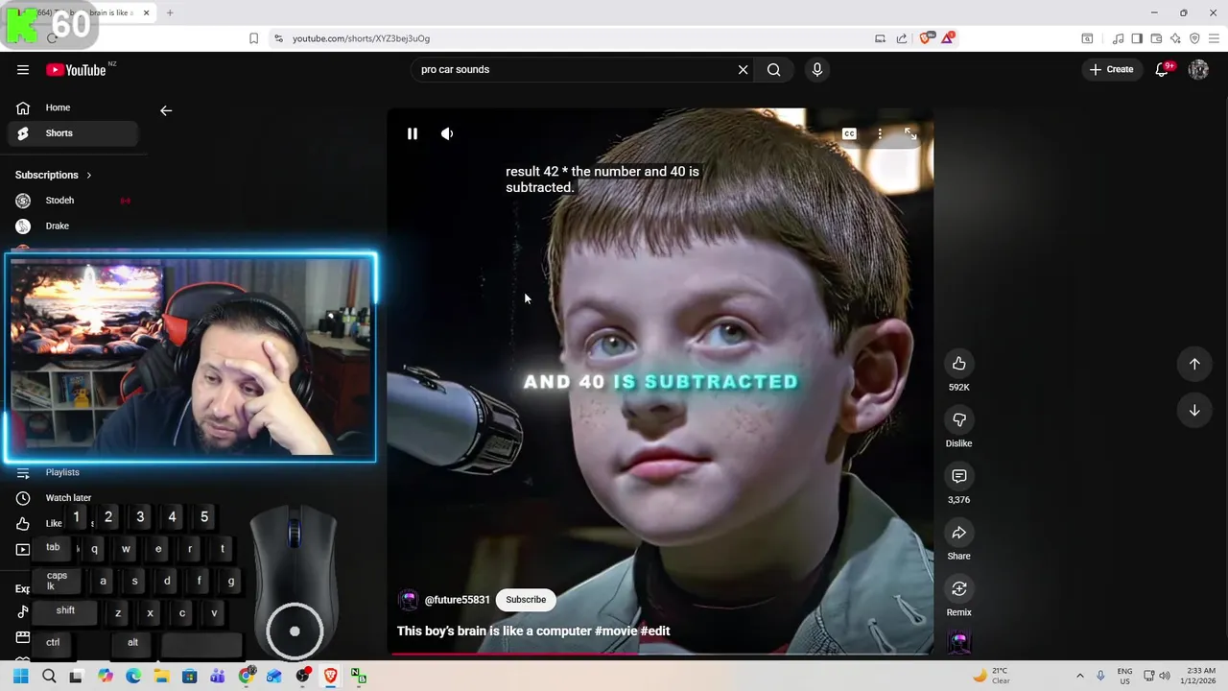Start voice search with microphone
This screenshot has width=1228, height=691.
pyautogui.click(x=817, y=69)
